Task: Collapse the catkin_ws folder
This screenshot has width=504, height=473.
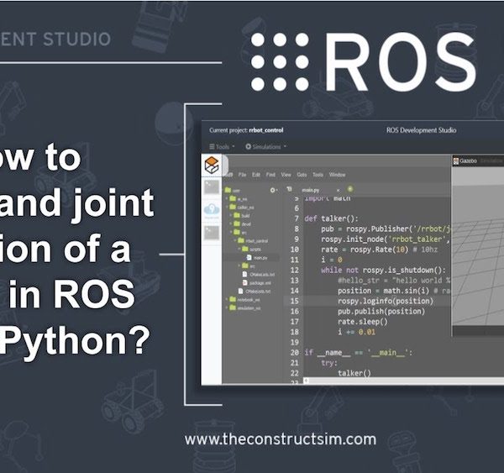Action: [227, 208]
